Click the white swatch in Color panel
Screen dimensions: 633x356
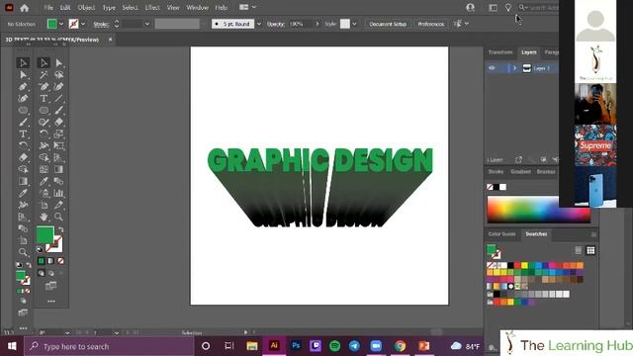point(502,187)
